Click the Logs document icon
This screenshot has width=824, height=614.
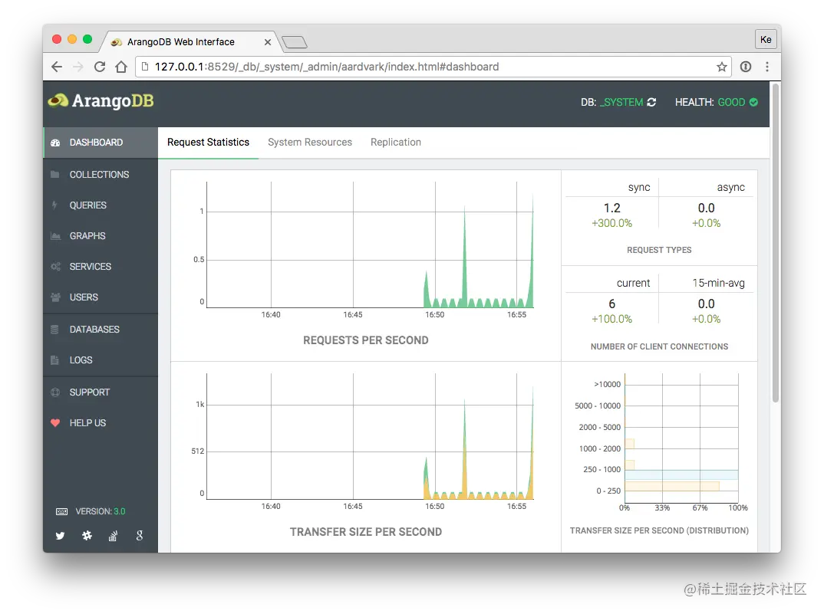pyautogui.click(x=54, y=360)
